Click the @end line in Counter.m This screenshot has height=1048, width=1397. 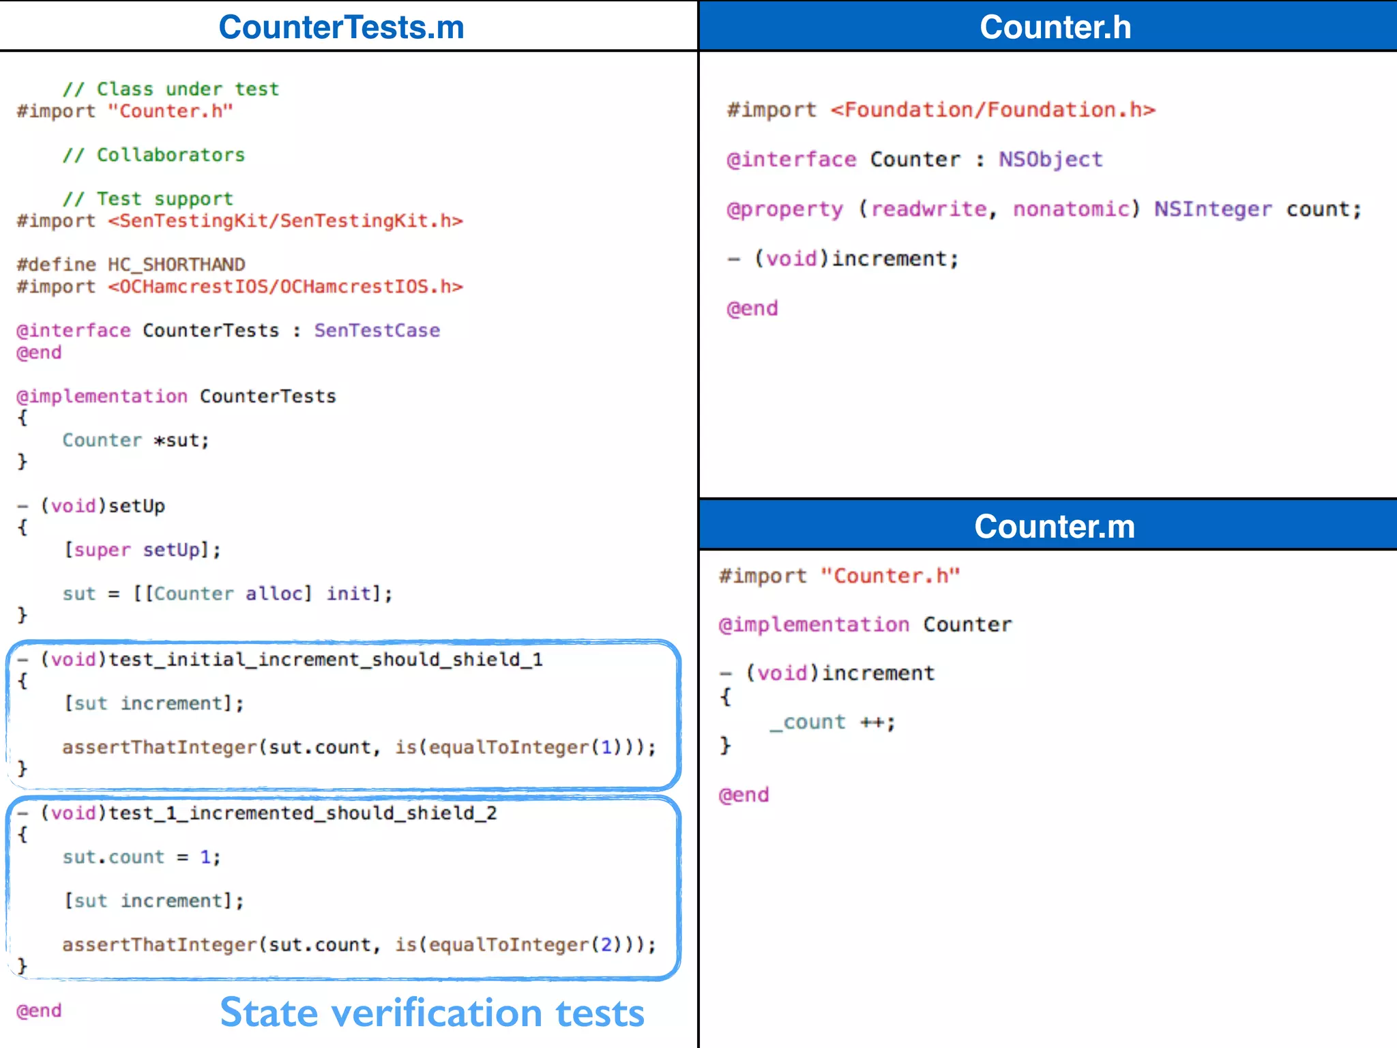pyautogui.click(x=744, y=796)
